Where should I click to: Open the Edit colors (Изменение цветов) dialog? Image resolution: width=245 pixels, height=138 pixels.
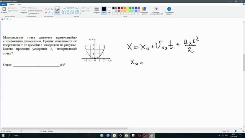[x=144, y=11]
